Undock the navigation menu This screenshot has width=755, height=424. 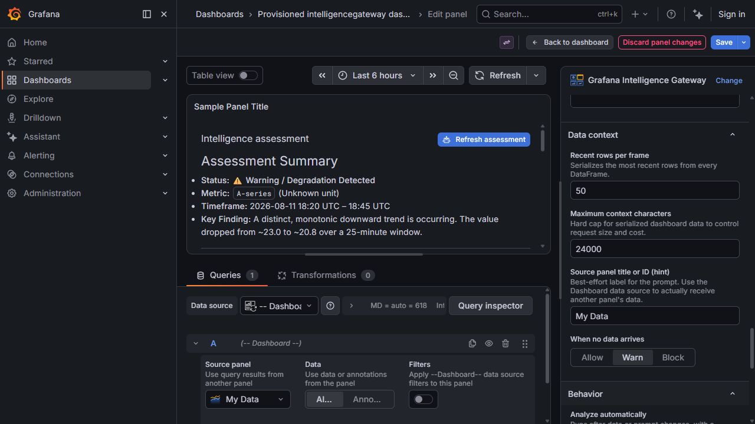pos(147,14)
